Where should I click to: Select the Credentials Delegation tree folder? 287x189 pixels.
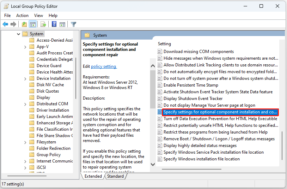tap(55, 59)
